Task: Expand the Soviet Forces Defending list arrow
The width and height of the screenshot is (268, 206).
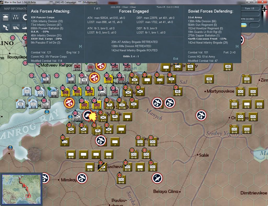Action: pyautogui.click(x=237, y=46)
